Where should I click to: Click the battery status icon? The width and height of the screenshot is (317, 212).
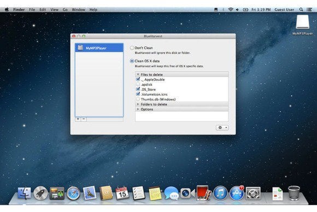tap(245, 9)
